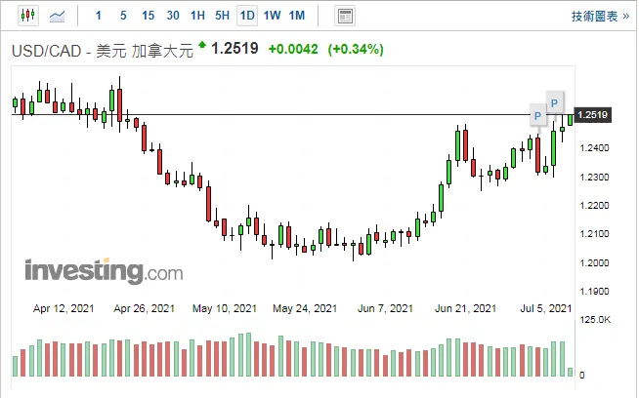The height and width of the screenshot is (398, 639).
Task: Select the 1W timeframe
Action: tap(272, 16)
